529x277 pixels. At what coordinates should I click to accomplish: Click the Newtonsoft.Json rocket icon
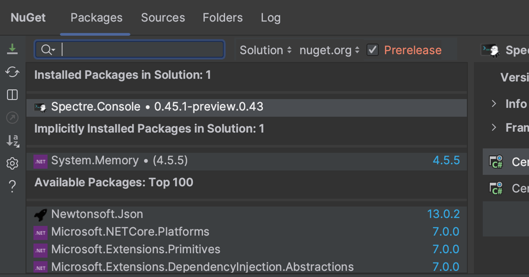tap(41, 215)
